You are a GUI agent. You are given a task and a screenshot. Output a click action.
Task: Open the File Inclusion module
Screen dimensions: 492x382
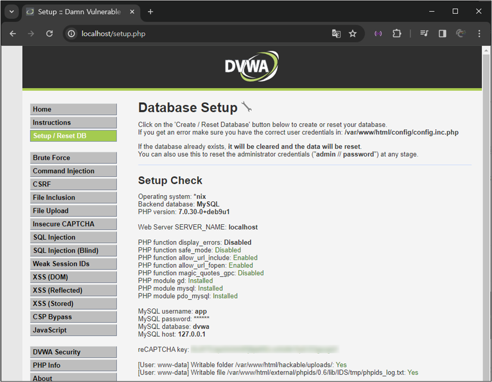[74, 198]
